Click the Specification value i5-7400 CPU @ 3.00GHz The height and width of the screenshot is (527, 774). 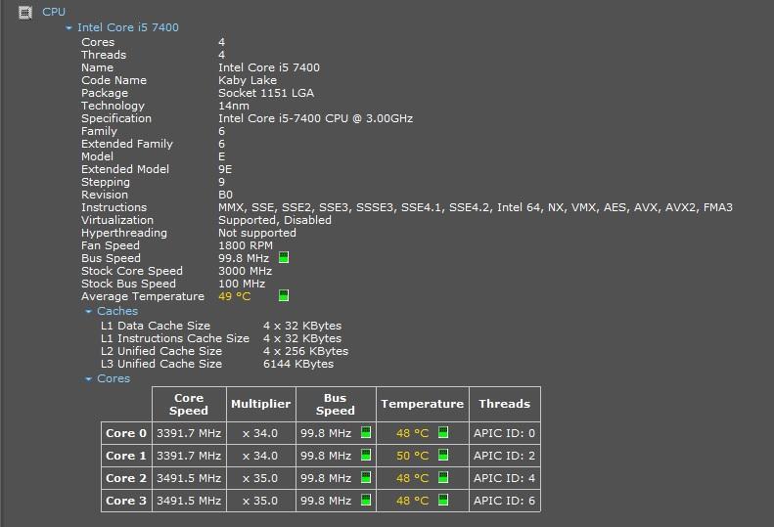tap(315, 118)
